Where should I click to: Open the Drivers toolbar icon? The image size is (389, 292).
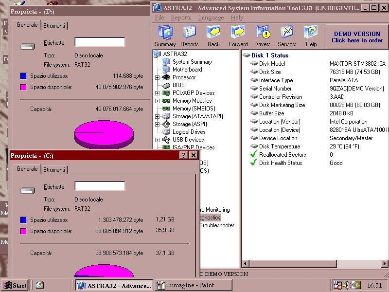pos(263,36)
